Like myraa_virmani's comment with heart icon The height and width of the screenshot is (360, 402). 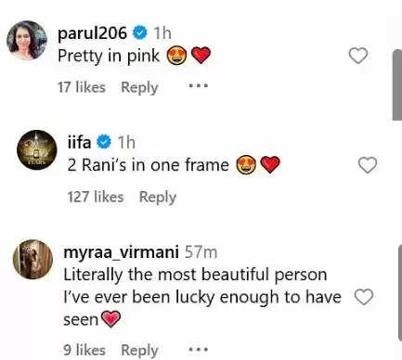364,297
